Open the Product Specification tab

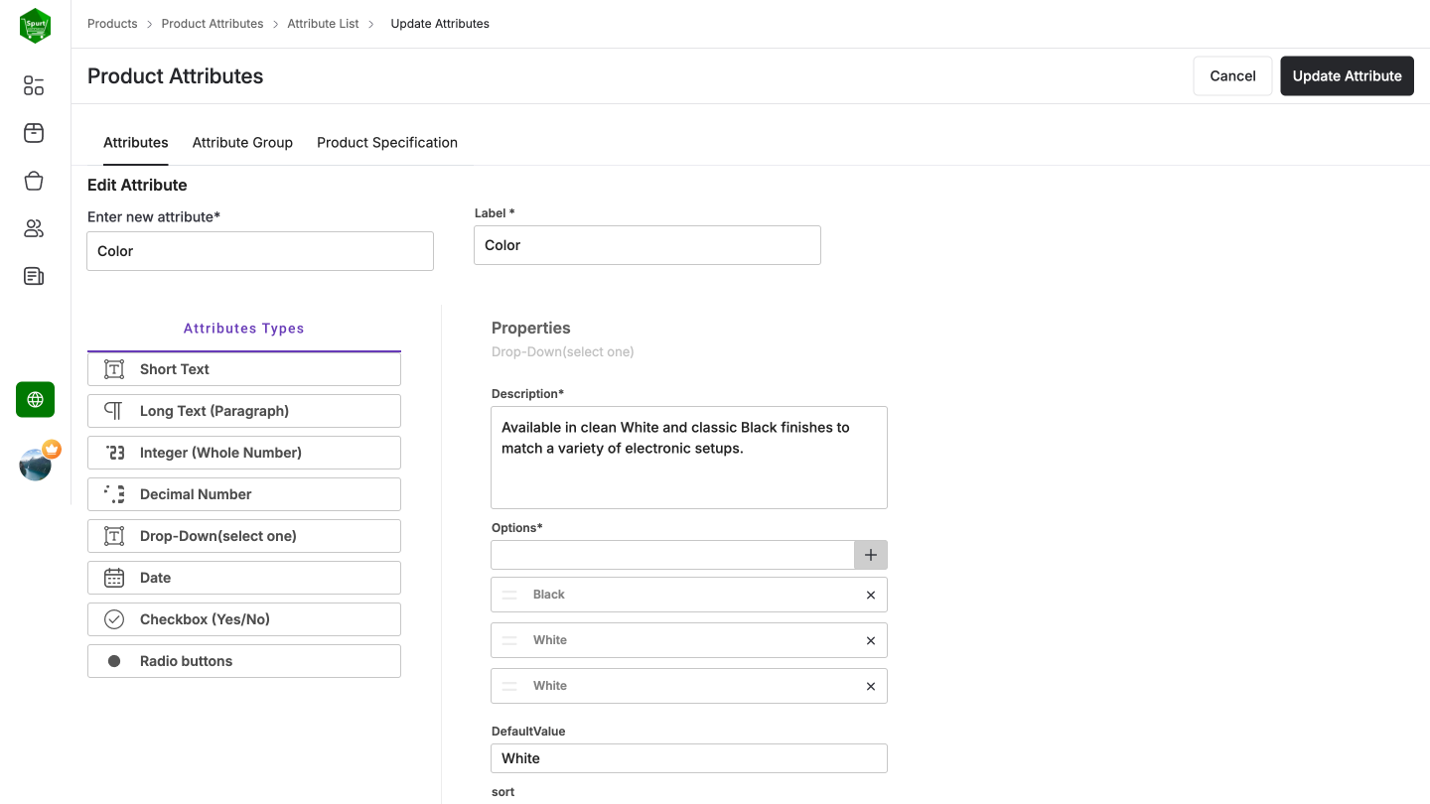(x=386, y=142)
